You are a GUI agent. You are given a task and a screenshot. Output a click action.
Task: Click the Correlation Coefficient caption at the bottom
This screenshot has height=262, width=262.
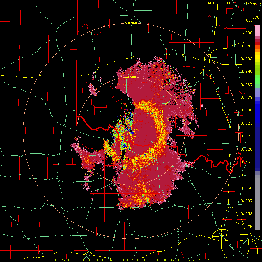[x=132, y=260]
